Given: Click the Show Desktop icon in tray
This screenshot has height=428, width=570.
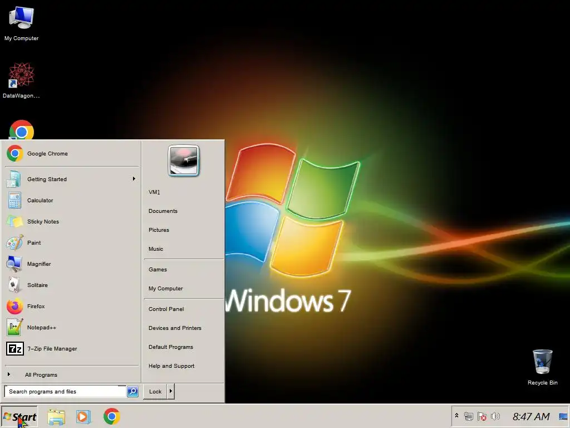Looking at the screenshot, I should [x=563, y=416].
